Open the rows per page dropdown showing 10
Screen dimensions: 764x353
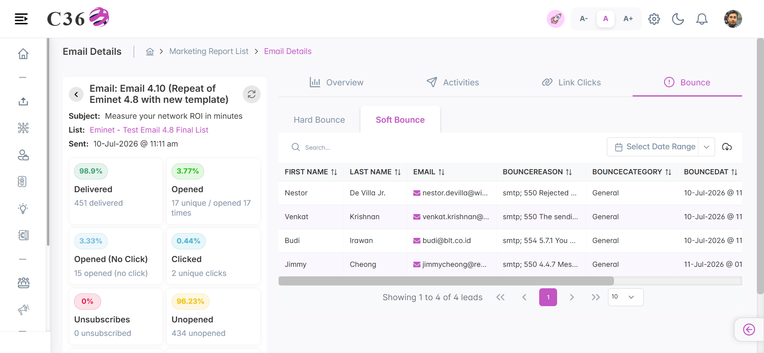pyautogui.click(x=626, y=297)
